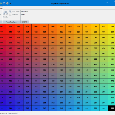
Task: Click Replace in the ribbon
Action: tap(13, 14)
